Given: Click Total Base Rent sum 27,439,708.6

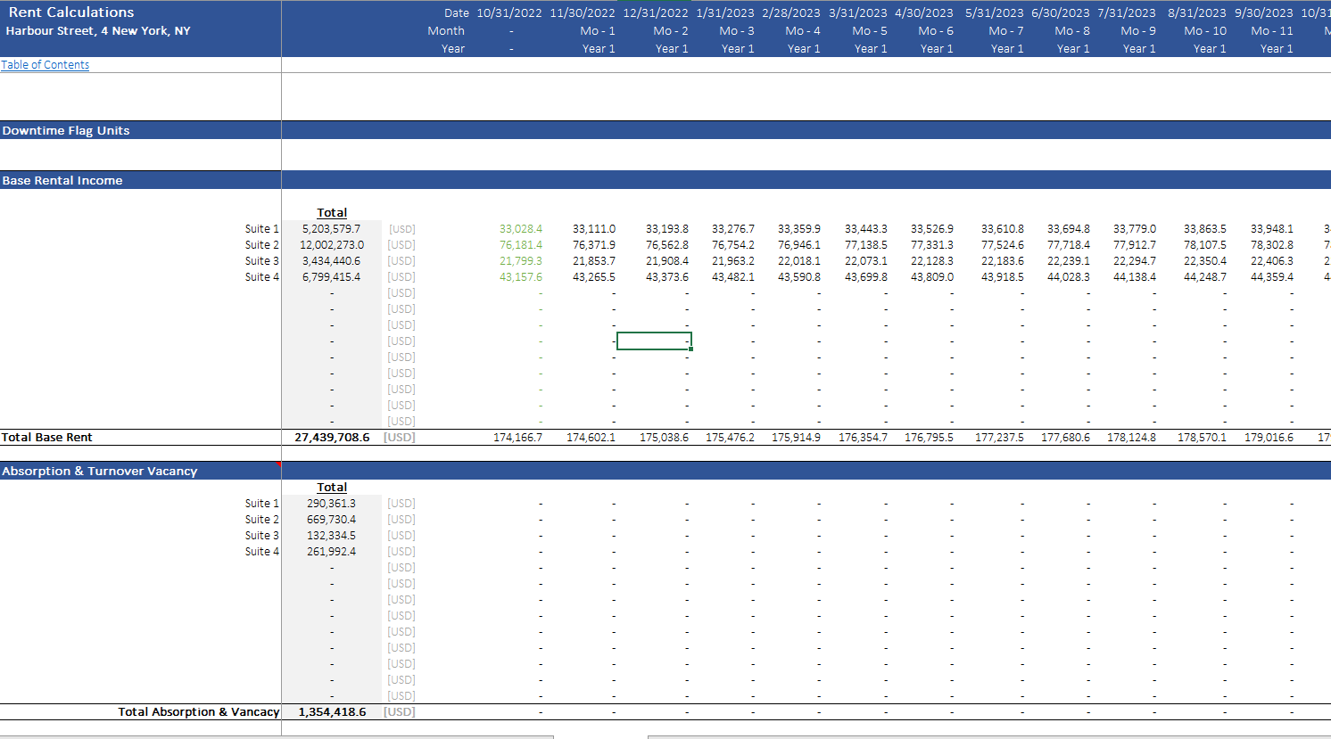Looking at the screenshot, I should point(332,438).
